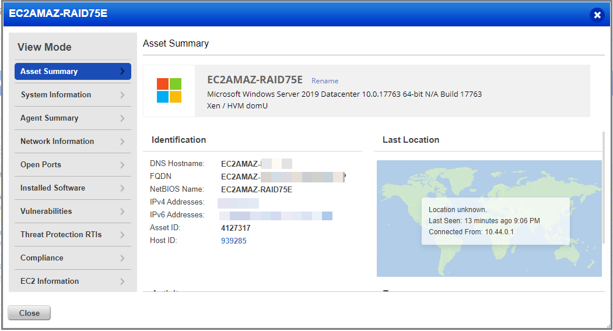Click chevron next to EC2 Information
Image resolution: width=613 pixels, height=331 pixels.
coord(122,281)
